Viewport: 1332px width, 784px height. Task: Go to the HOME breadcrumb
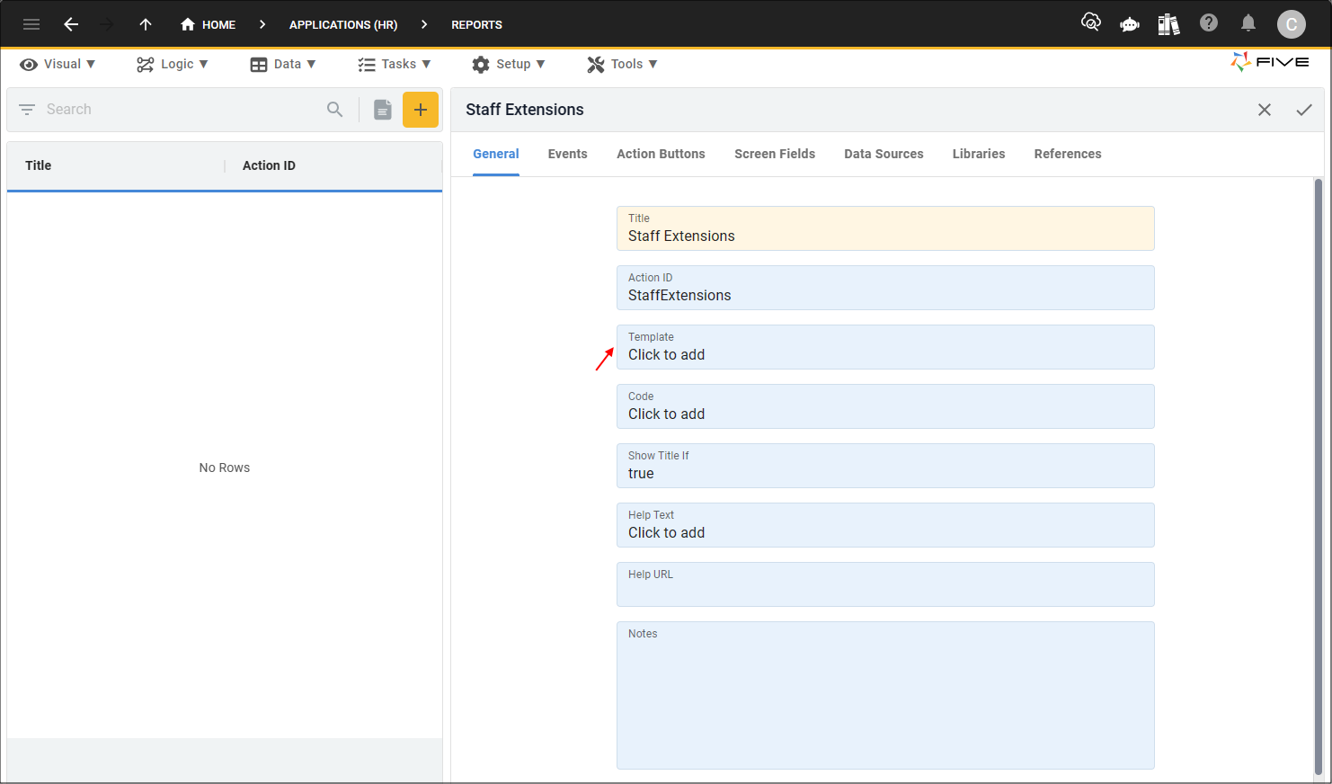click(209, 24)
